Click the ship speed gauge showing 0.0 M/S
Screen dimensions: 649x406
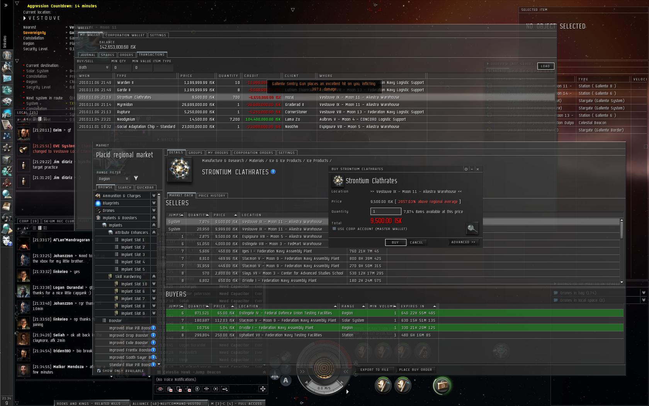coord(324,388)
